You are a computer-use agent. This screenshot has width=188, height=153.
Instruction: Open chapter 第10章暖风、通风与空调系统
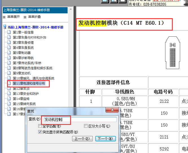pyautogui.click(x=34, y=78)
